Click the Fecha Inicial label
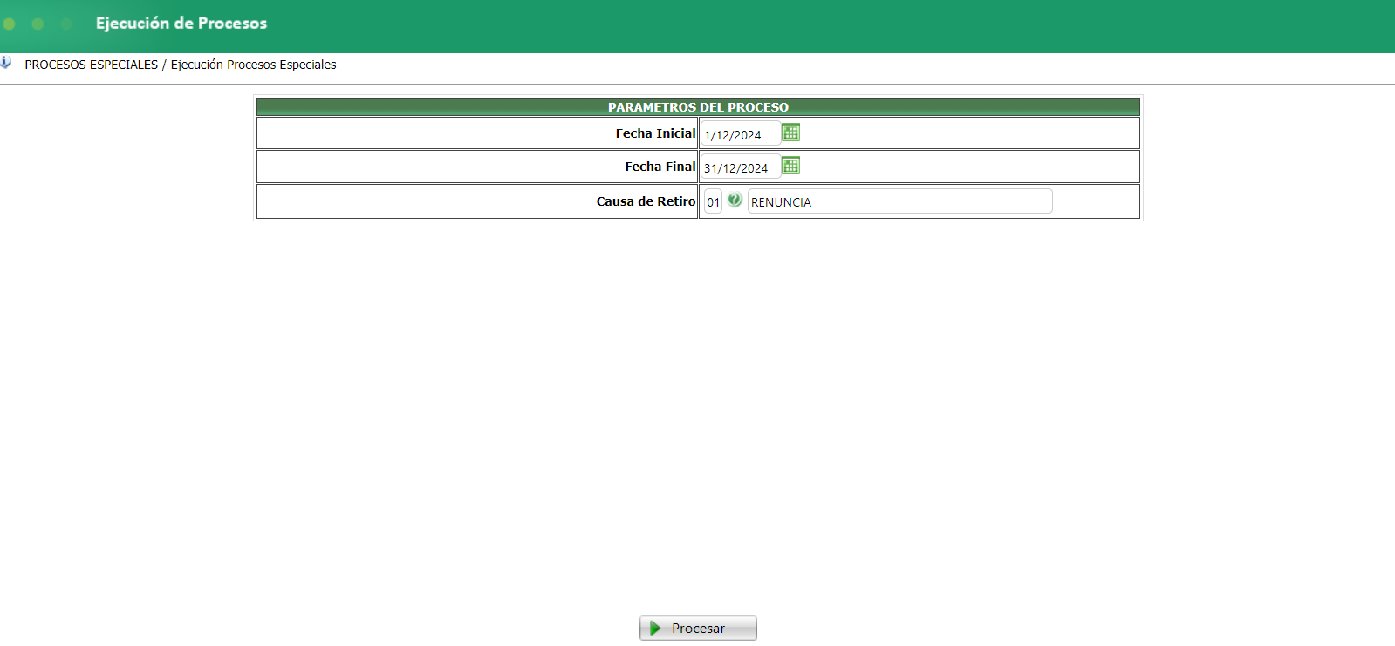This screenshot has height=646, width=1395. 655,133
